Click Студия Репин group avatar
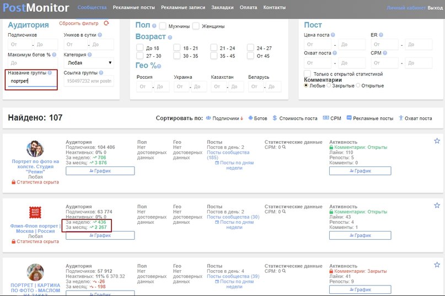Viewport: 445px width, 296px height. coord(35,149)
